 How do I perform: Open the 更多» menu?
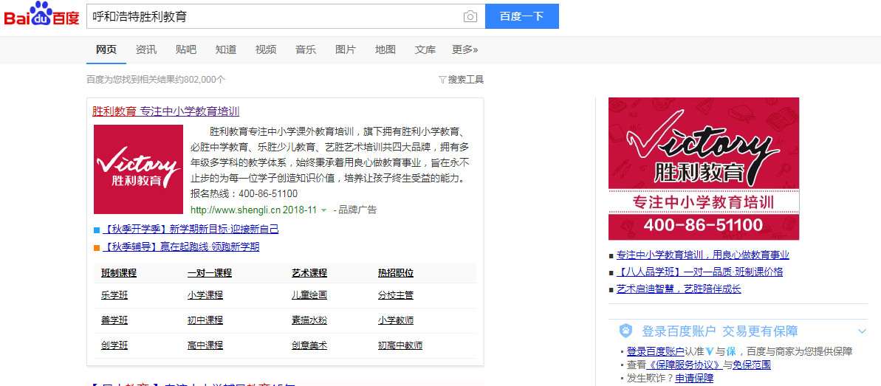point(465,49)
